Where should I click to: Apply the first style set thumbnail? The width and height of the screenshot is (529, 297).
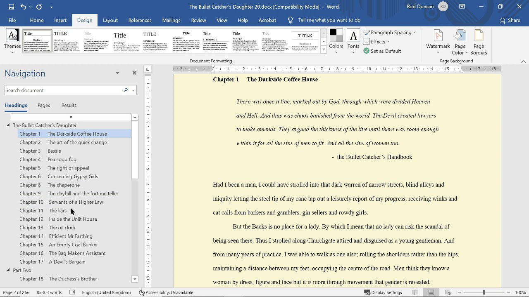click(x=37, y=40)
